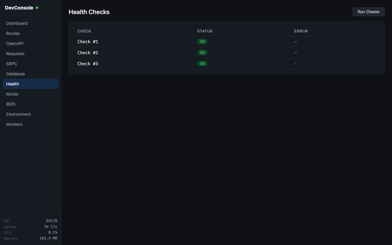The image size is (392, 245).
Task: Sort by the CHECK column header
Action: coord(84,31)
